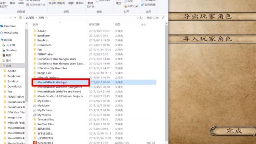Click the banzou.mp3 audio file icon

pyautogui.click(x=35, y=142)
